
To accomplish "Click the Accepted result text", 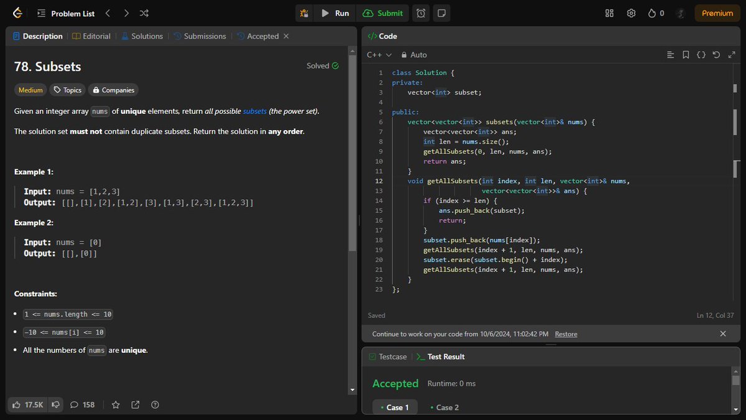I will pos(395,383).
